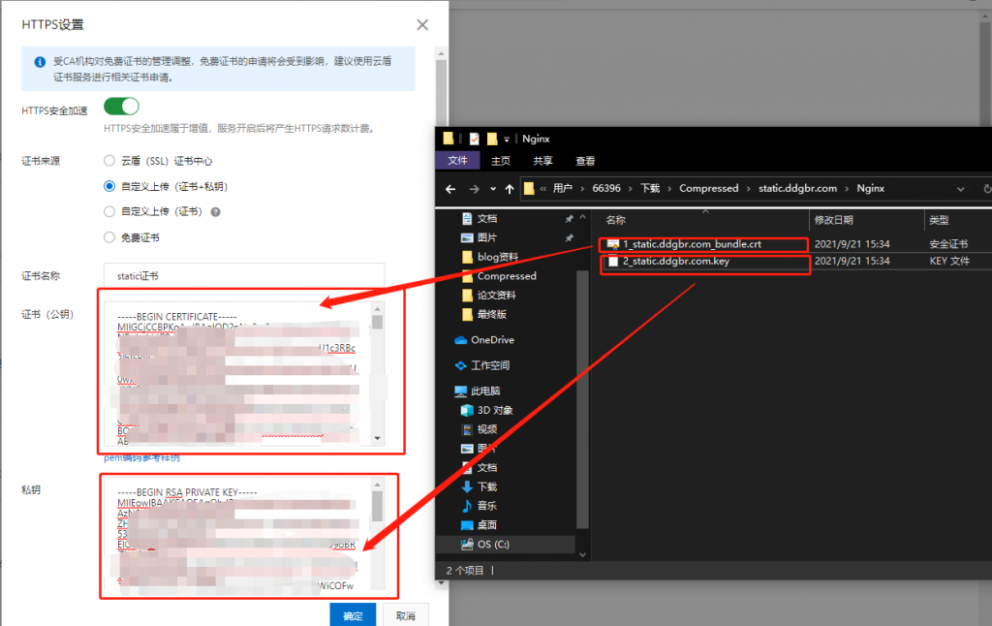The image size is (992, 626).
Task: Choose 自定义上传 (证书) radio option
Action: coord(109,211)
